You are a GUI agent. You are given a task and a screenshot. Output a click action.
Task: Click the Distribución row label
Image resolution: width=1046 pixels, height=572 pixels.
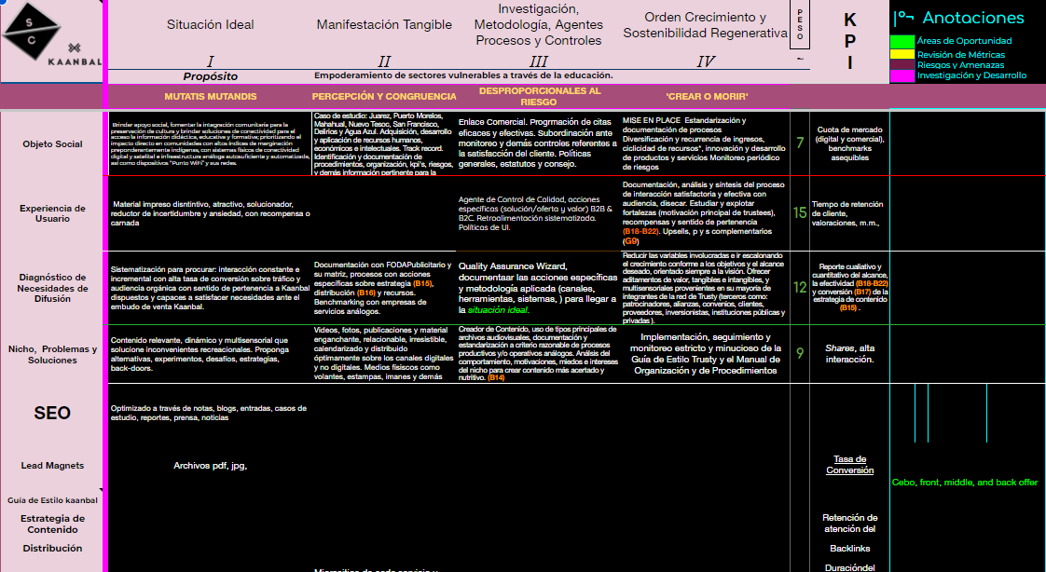(53, 548)
